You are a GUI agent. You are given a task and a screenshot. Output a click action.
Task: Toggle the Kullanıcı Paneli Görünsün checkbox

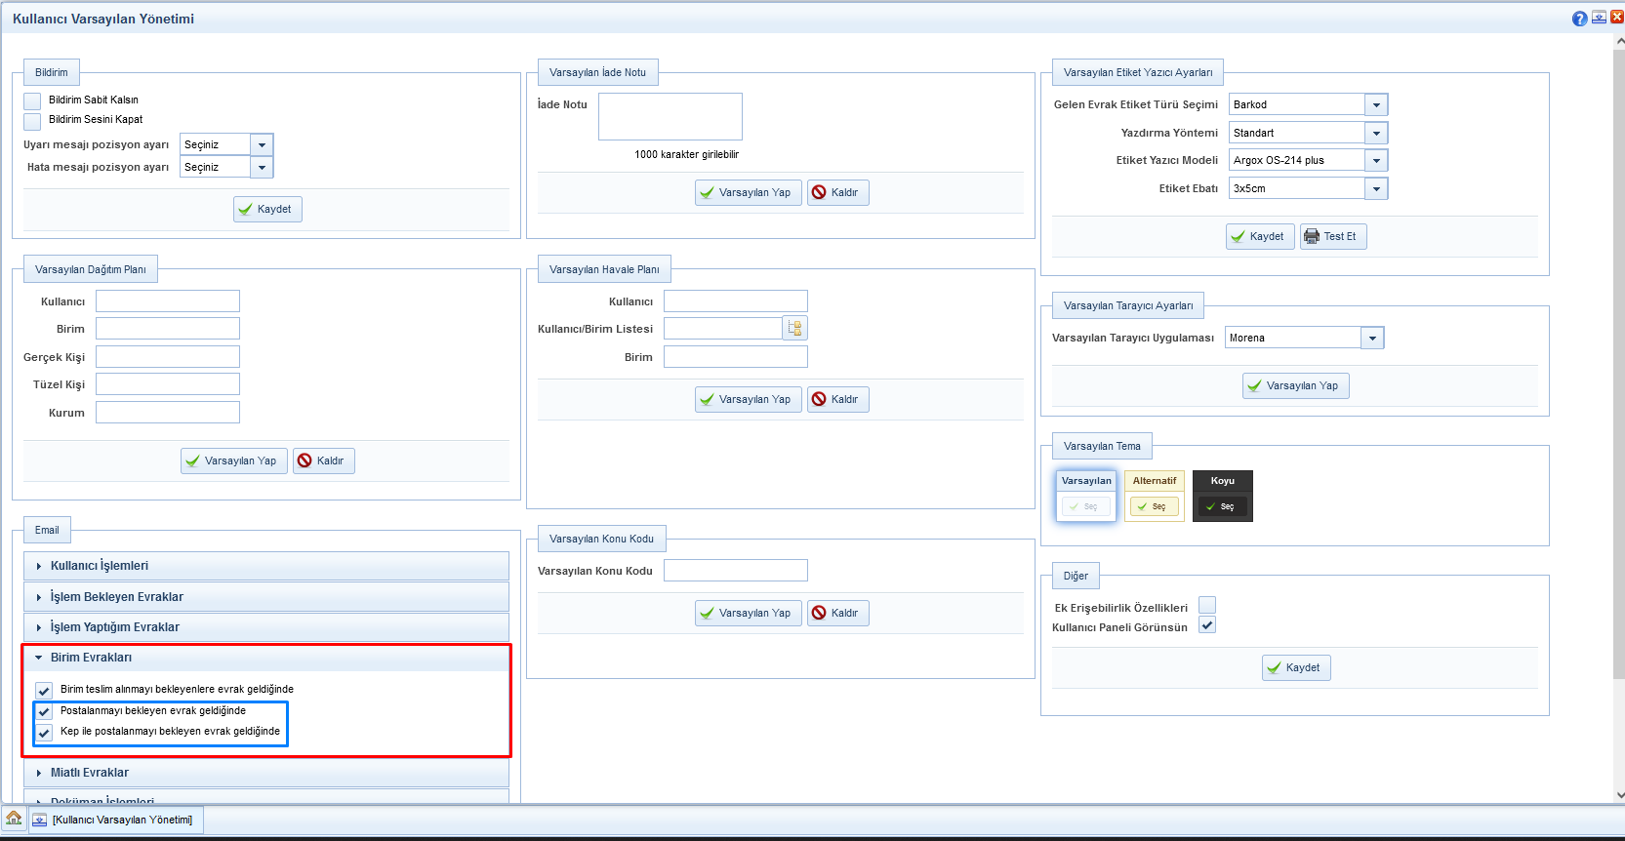[x=1207, y=625]
